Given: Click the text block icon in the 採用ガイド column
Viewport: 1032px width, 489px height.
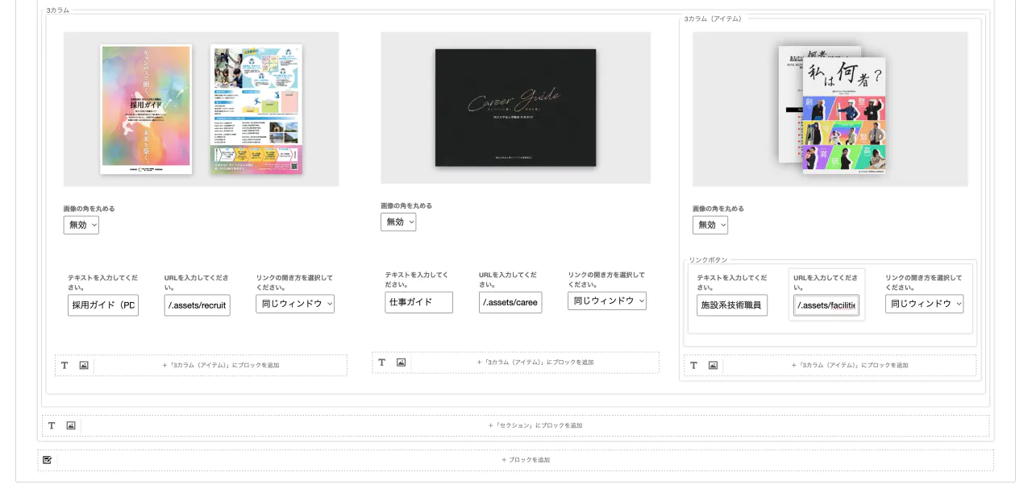Looking at the screenshot, I should coord(64,365).
